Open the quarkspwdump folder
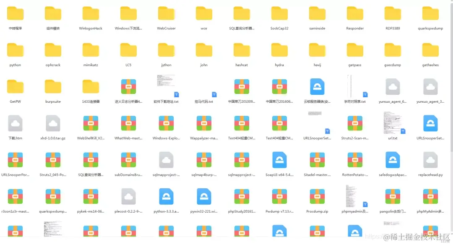Screen dimensions: 453x244 point(430,13)
